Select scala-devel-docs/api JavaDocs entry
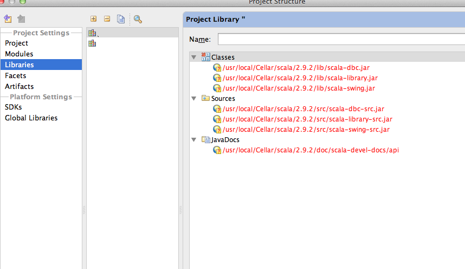The height and width of the screenshot is (269, 465). coord(311,150)
